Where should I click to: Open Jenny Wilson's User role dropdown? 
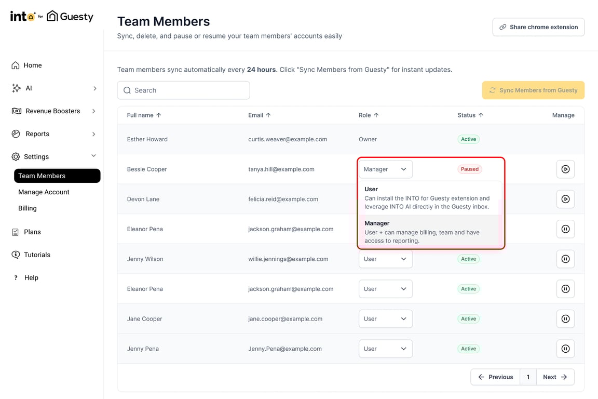coord(385,259)
